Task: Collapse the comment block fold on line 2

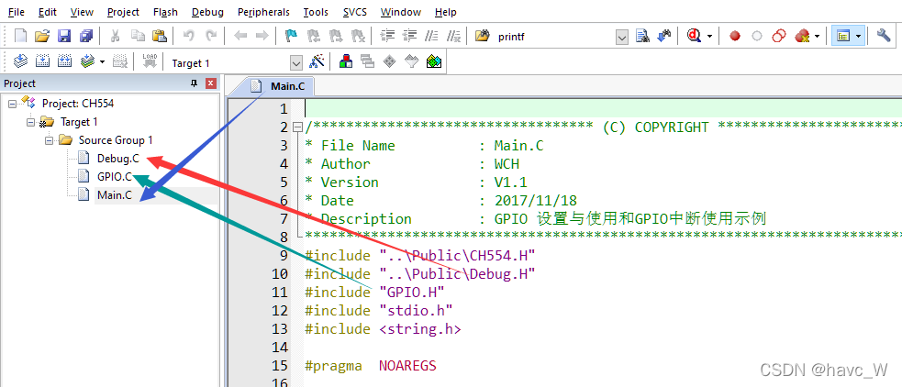Action: 296,127
